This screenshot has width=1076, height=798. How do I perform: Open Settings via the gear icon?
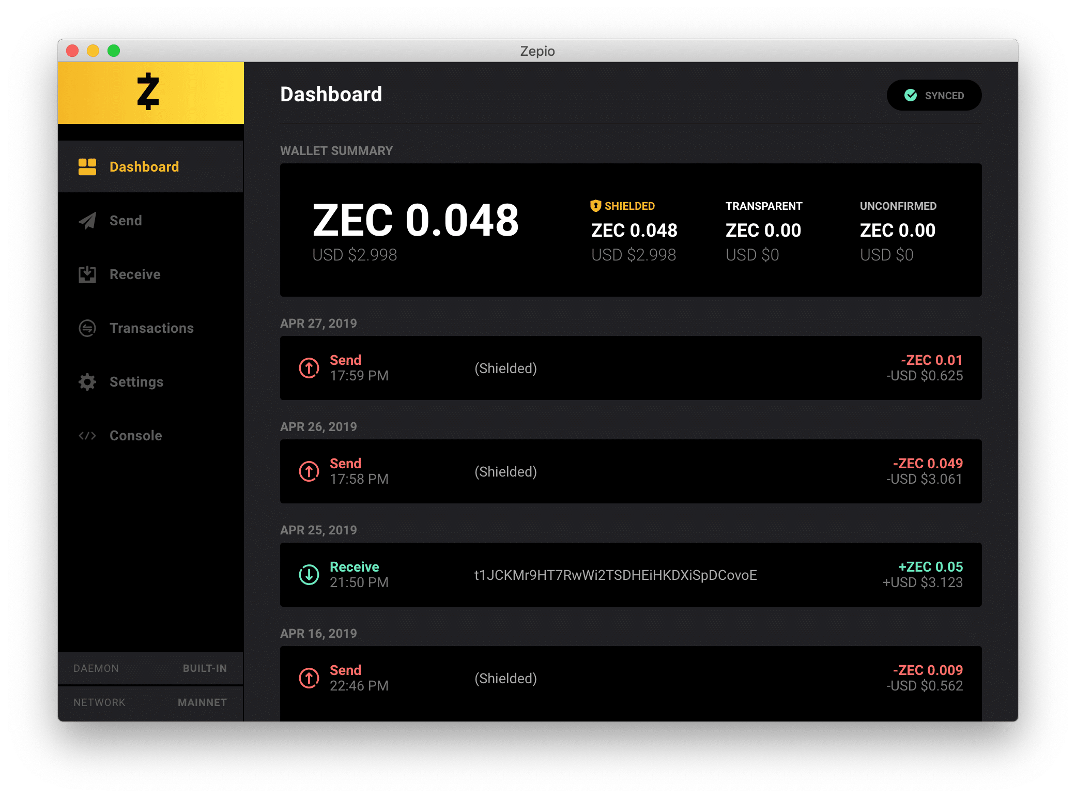pyautogui.click(x=88, y=382)
